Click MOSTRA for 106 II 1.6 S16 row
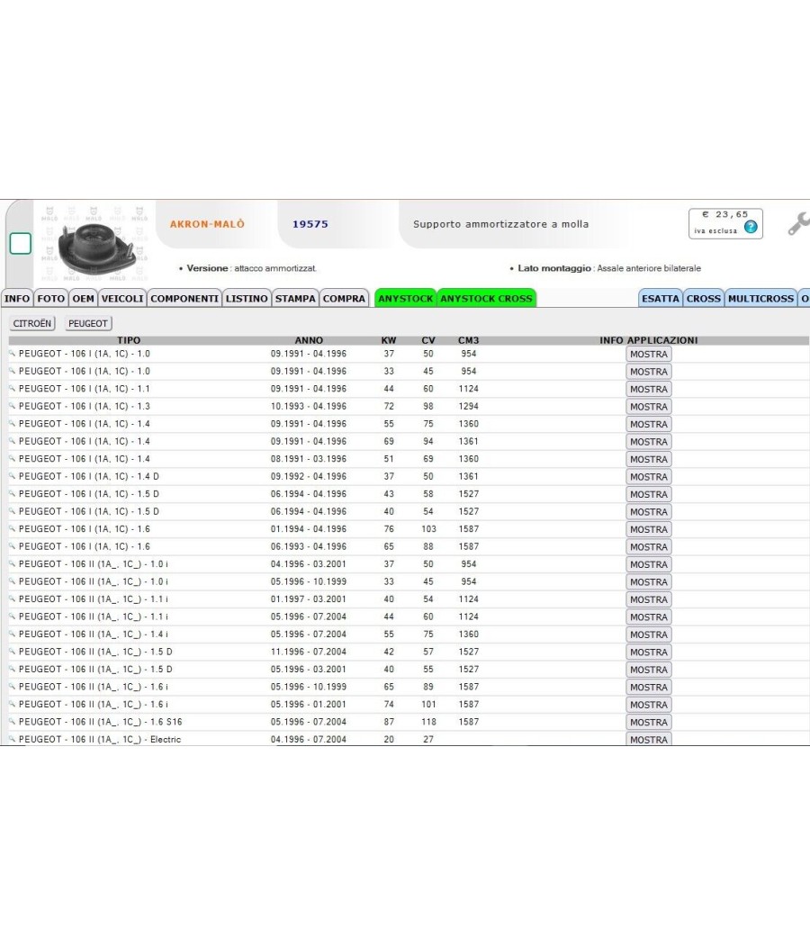Image resolution: width=810 pixels, height=945 pixels. tap(649, 722)
